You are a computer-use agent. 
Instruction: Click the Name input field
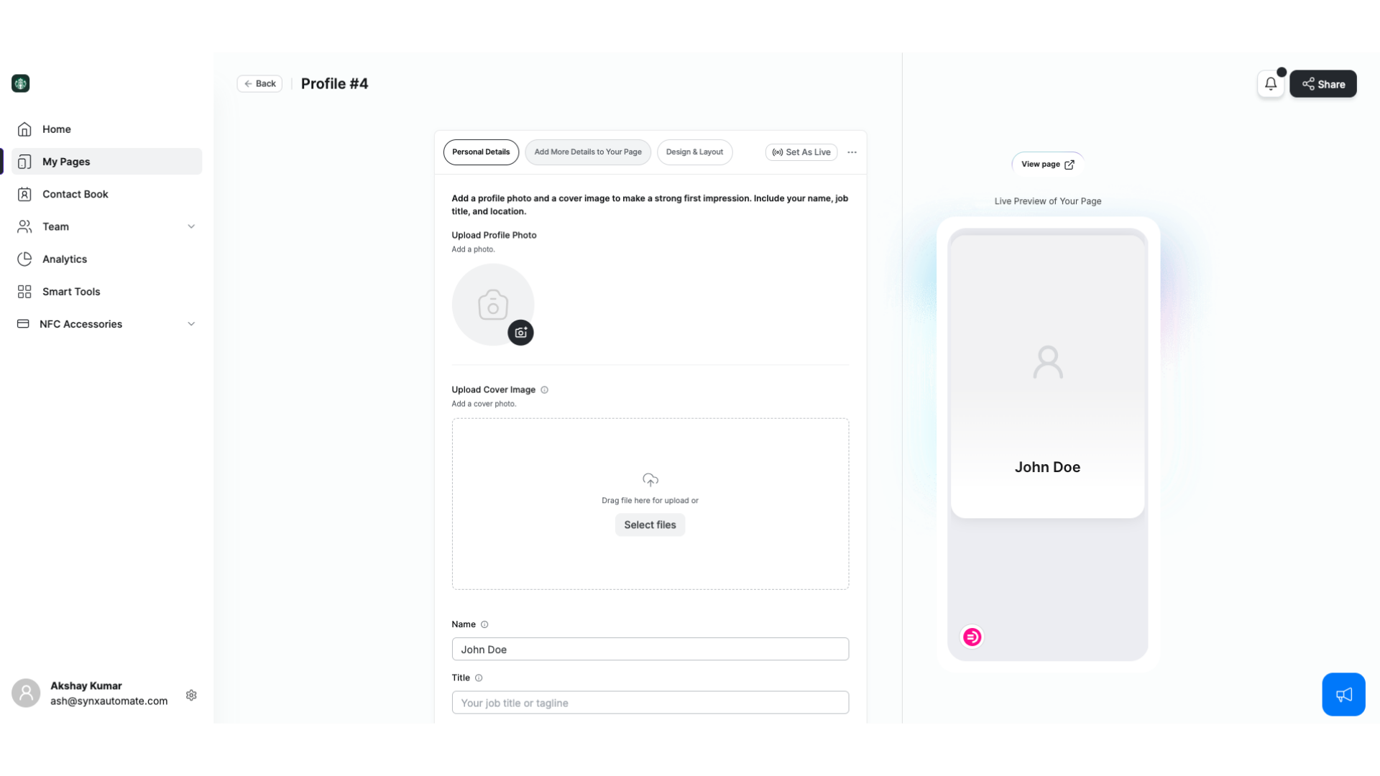coord(650,649)
